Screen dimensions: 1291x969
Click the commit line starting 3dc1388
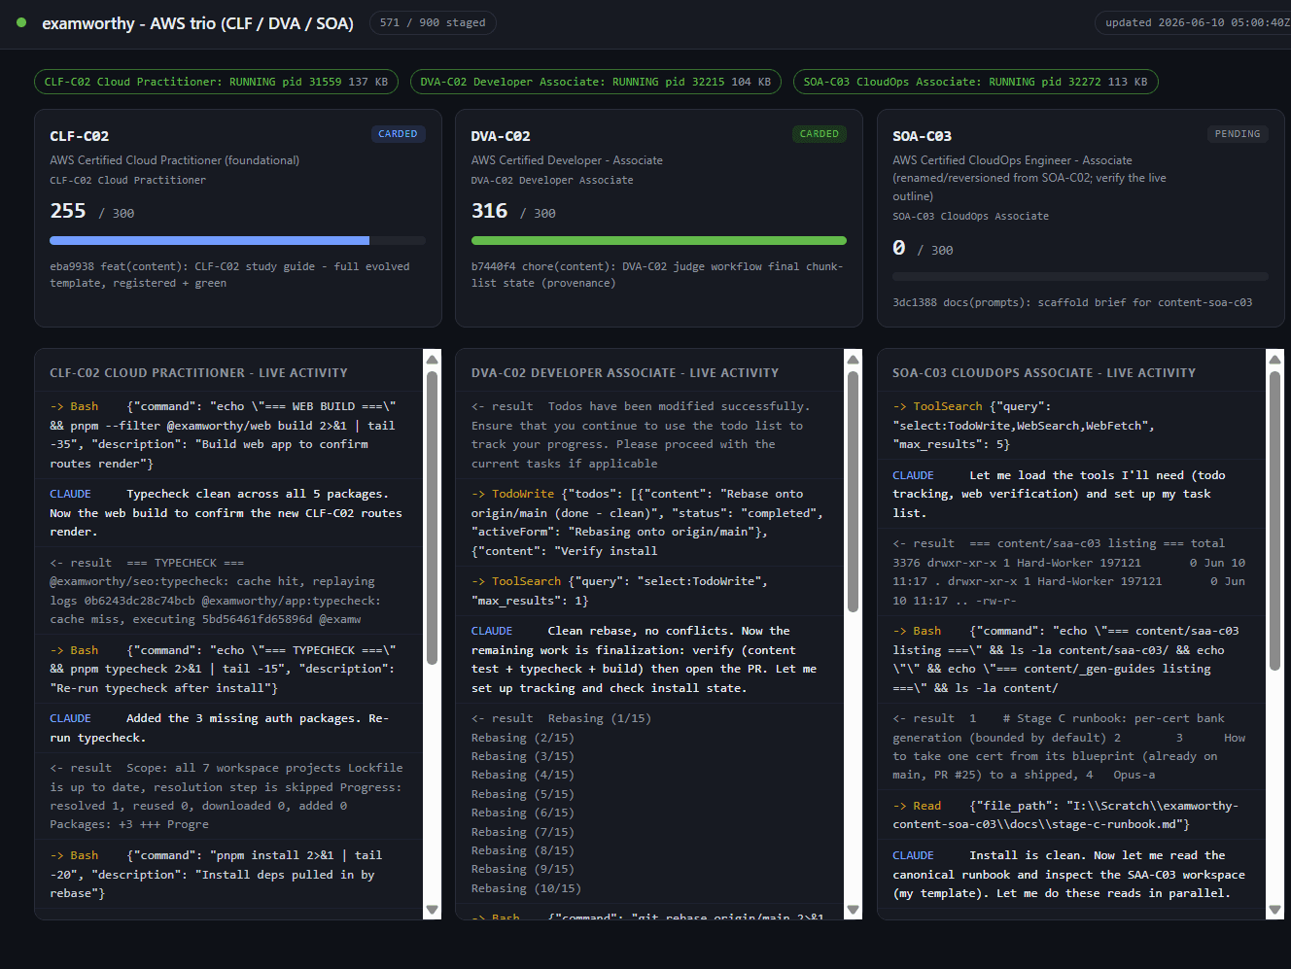(1072, 302)
